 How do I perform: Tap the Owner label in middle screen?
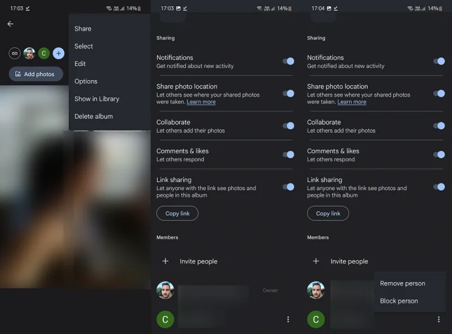pos(270,291)
